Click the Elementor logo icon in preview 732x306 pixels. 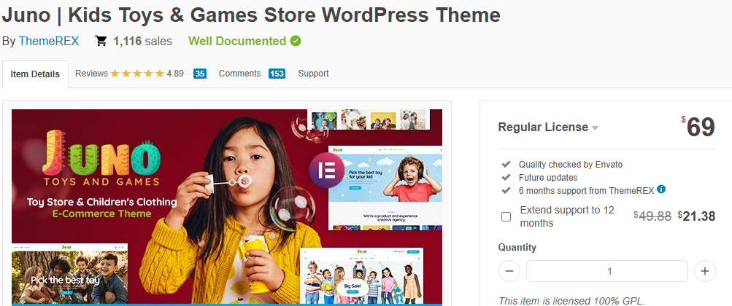pyautogui.click(x=326, y=170)
